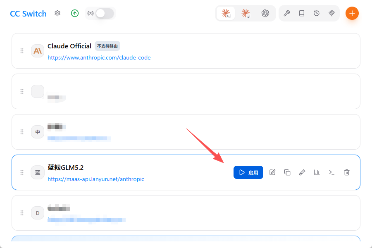Delete the 蓝耘GLM5.2 provider
This screenshot has height=248, width=372.
347,172
